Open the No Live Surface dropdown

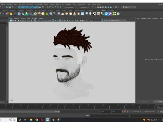click(x=69, y=7)
